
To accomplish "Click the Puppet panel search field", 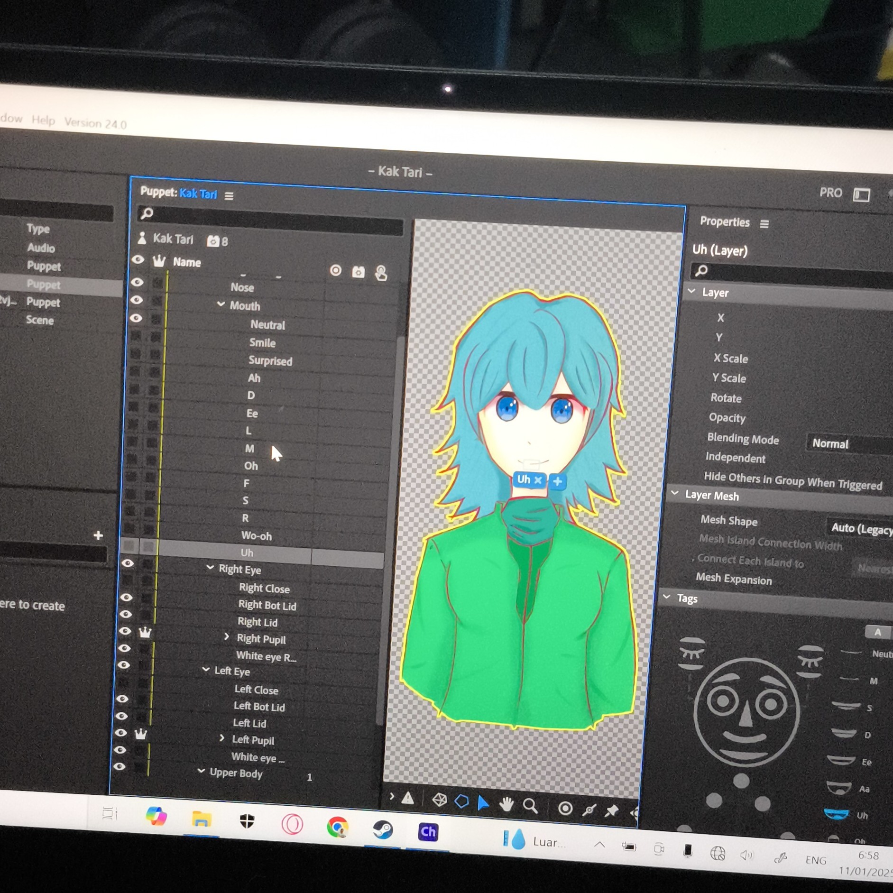I will click(x=270, y=221).
